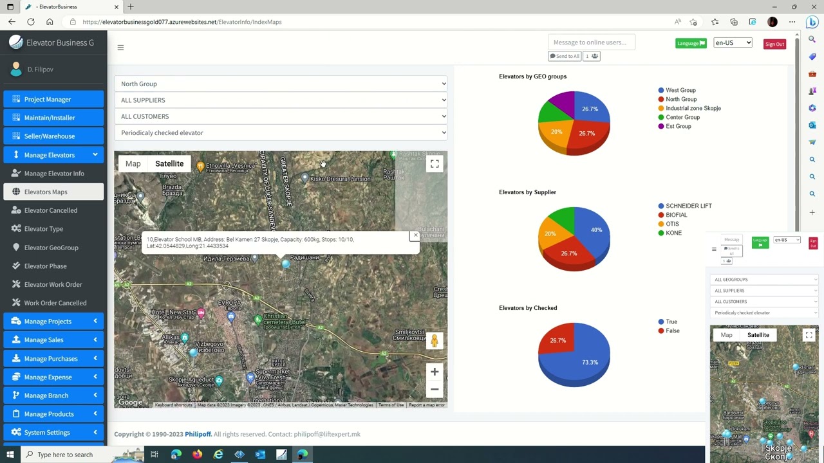
Task: Collapse the Manage Elevators menu
Action: [53, 155]
